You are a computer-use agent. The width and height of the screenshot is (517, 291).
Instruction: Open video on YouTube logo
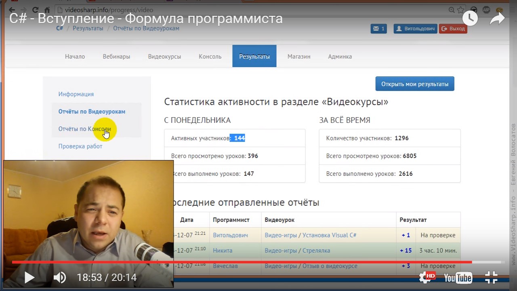458,278
